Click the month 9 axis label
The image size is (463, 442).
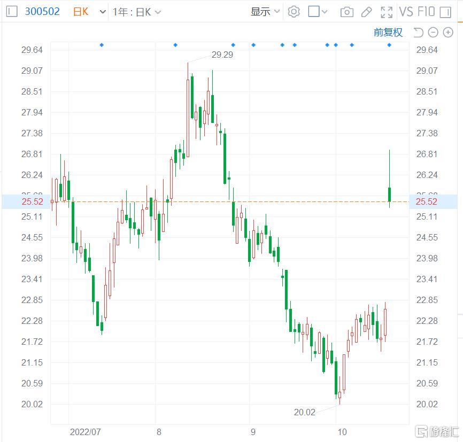253,432
